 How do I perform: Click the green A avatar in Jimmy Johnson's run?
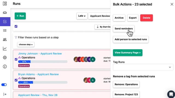coord(93,59)
